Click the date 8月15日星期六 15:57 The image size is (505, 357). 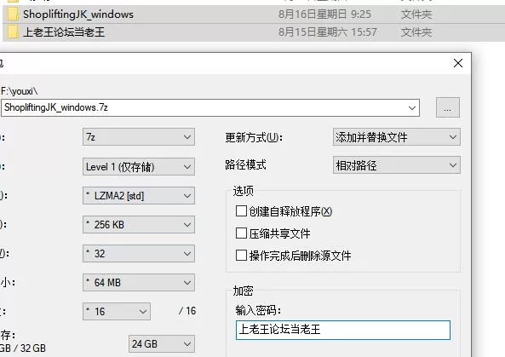tap(328, 32)
